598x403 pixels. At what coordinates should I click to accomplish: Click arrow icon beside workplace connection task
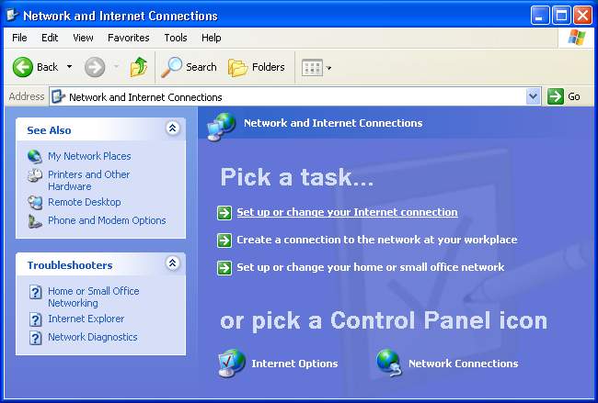point(224,241)
